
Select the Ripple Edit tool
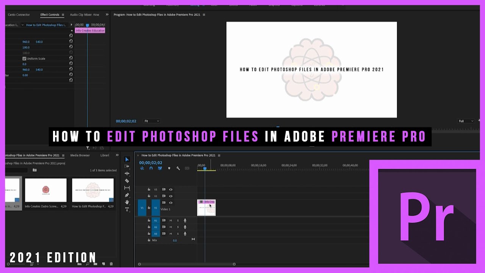click(127, 173)
